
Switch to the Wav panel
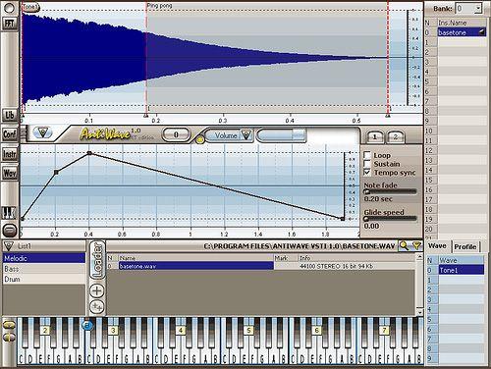(9, 173)
